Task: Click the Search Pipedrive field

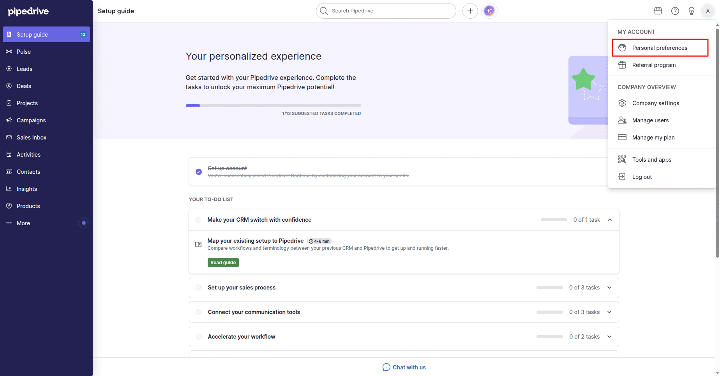Action: tap(386, 11)
